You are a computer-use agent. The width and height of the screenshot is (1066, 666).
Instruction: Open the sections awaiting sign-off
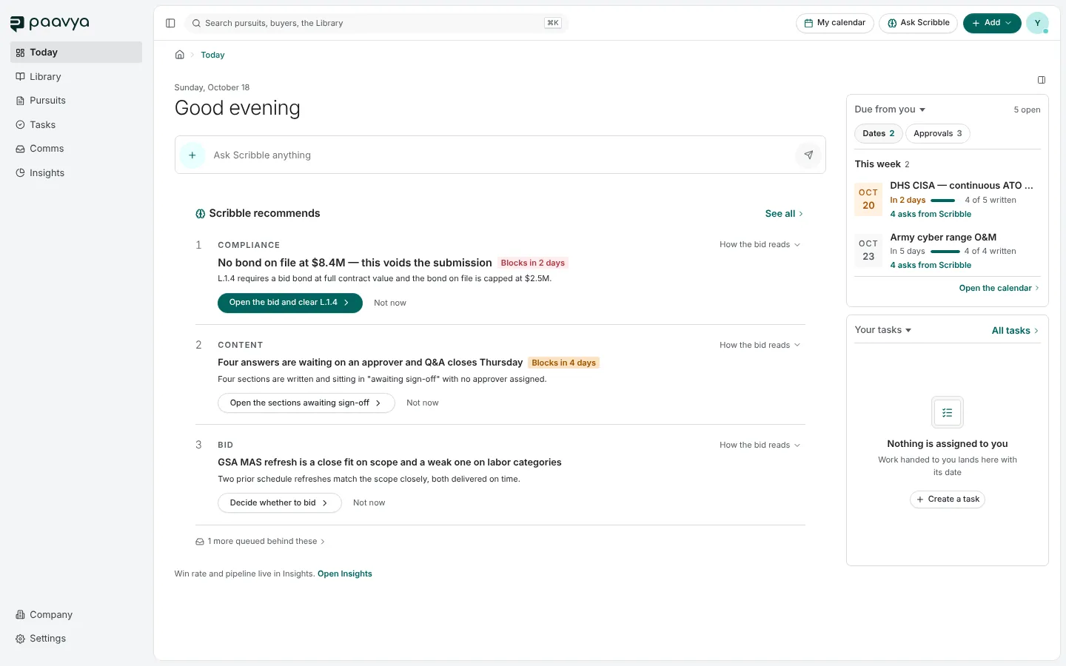(x=306, y=403)
